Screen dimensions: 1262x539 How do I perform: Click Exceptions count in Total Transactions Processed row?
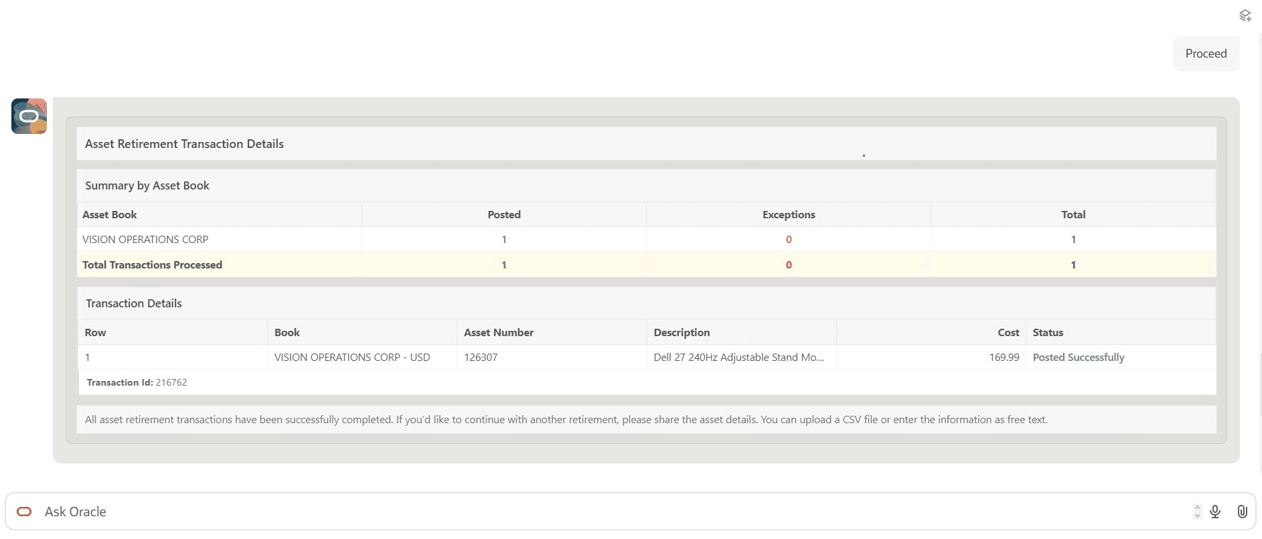[789, 264]
